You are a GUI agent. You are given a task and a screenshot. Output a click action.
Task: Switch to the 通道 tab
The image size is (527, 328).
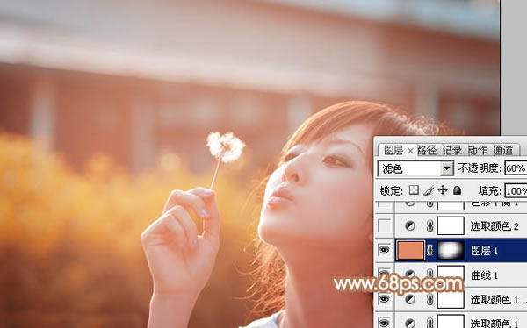[x=503, y=150]
